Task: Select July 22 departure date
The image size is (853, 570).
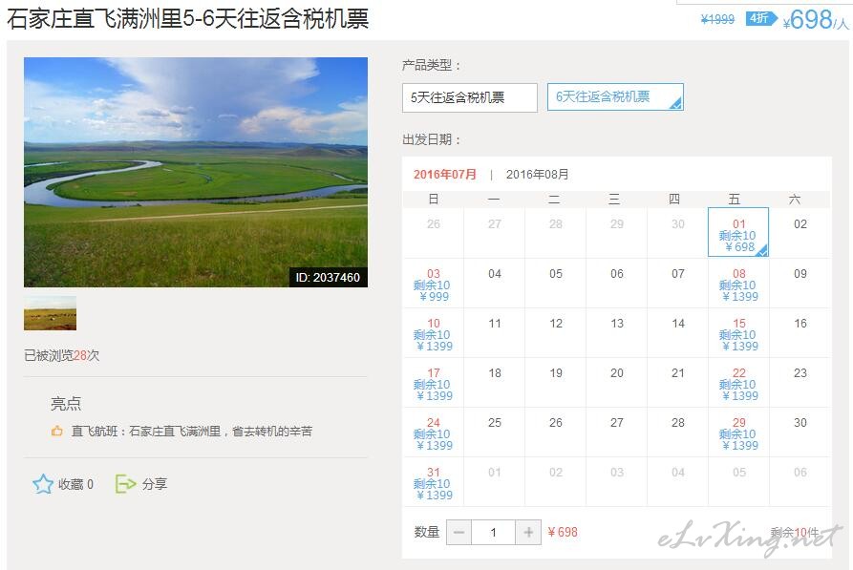Action: click(738, 384)
